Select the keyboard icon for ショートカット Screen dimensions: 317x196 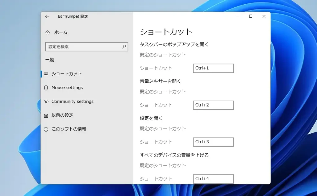coord(47,74)
